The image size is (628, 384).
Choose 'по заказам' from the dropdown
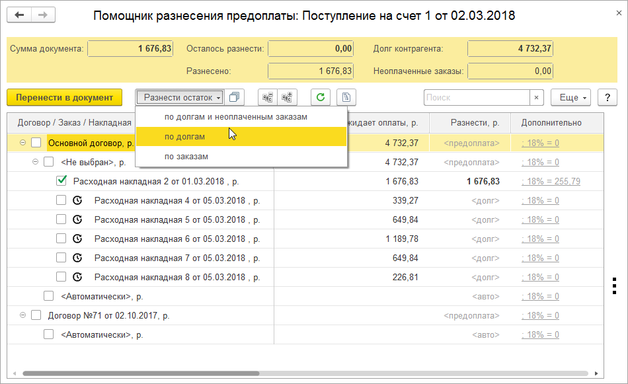coord(186,157)
